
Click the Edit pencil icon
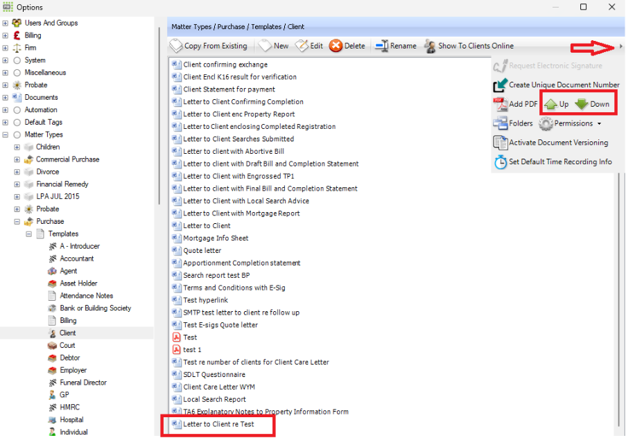[302, 46]
